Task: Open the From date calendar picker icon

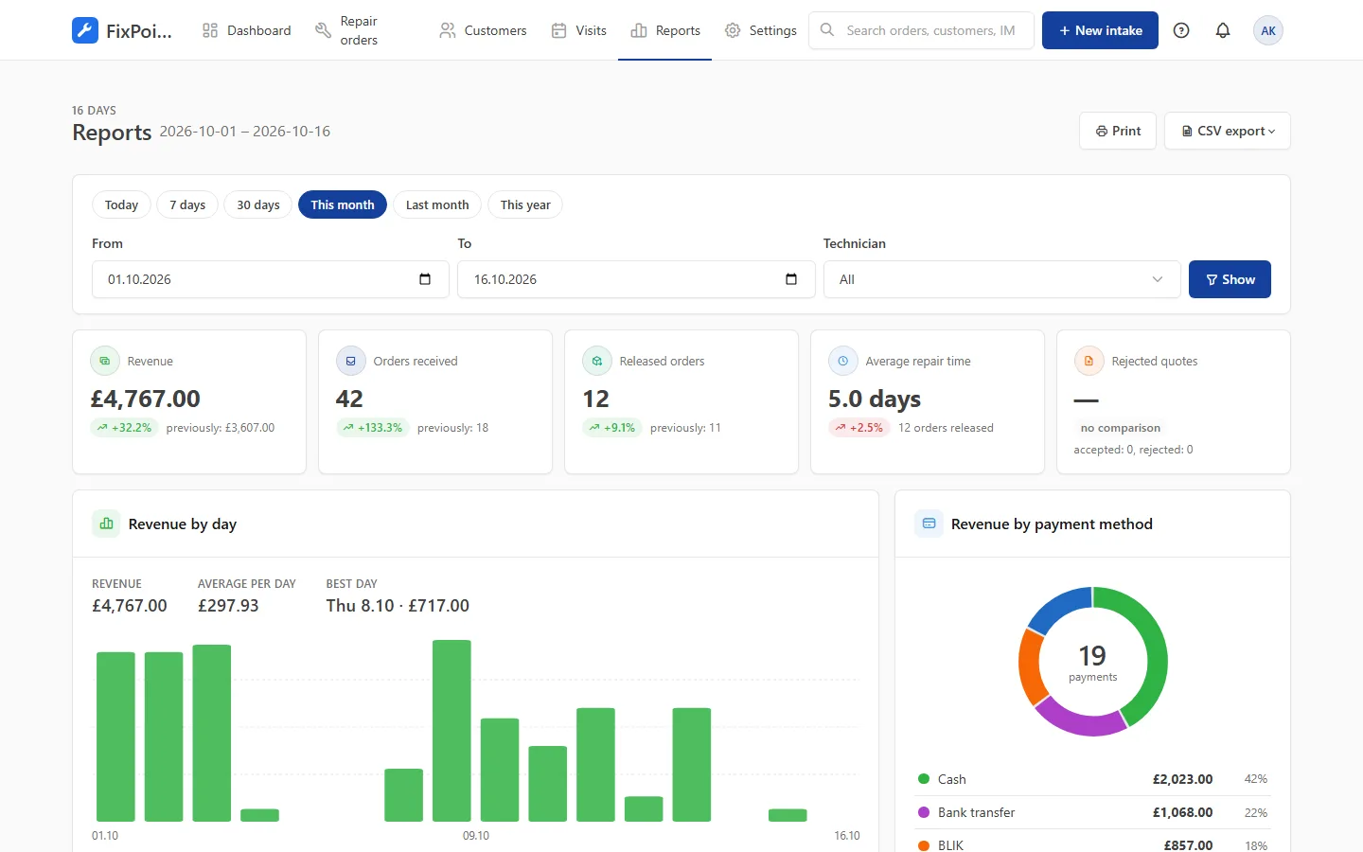Action: coord(425,279)
